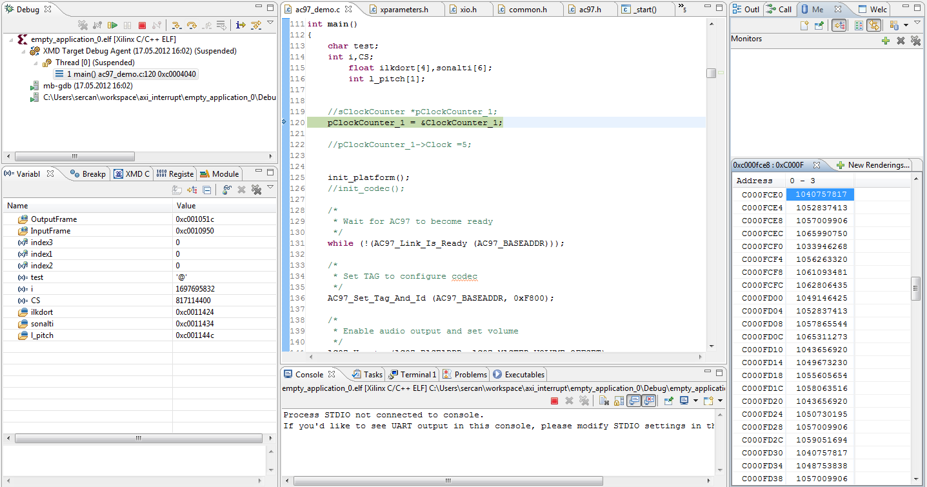This screenshot has height=487, width=927.
Task: Click Collapse All in the Variables toolbar
Action: click(207, 190)
